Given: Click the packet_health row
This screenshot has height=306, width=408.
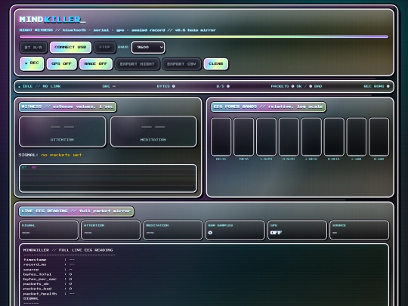Looking at the screenshot, I should coord(49,294).
